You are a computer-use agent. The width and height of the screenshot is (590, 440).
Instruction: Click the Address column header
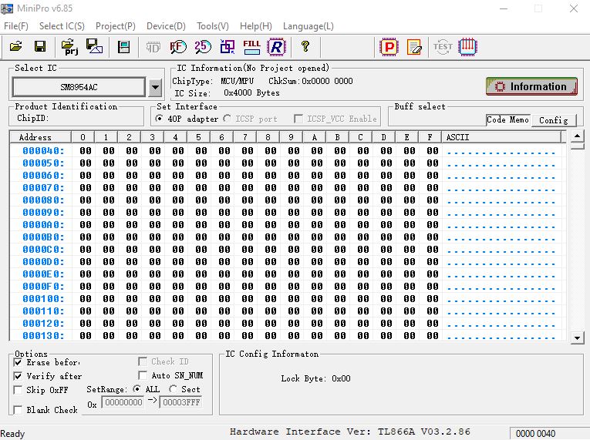[40, 137]
